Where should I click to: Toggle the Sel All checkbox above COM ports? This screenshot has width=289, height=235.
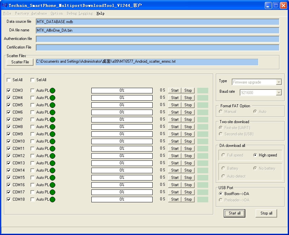click(x=9, y=80)
